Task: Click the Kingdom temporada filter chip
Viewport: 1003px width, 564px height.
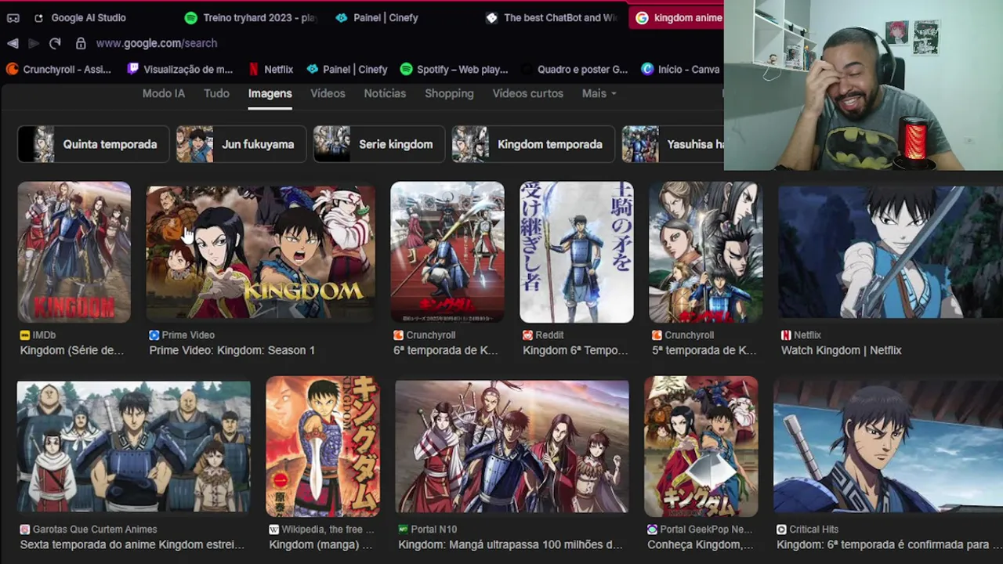Action: click(x=533, y=144)
